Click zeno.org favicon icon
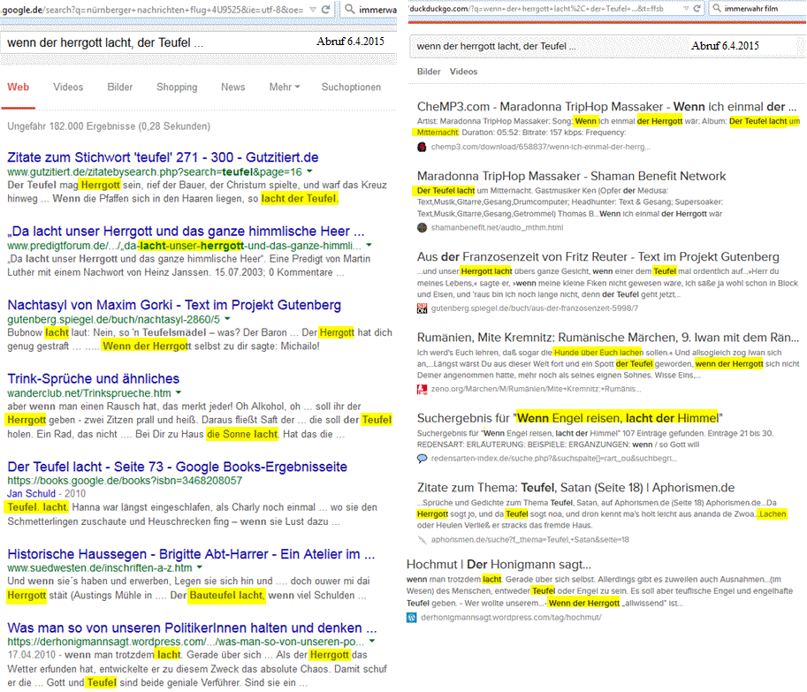Viewport: 807px width, 692px height. tap(422, 389)
